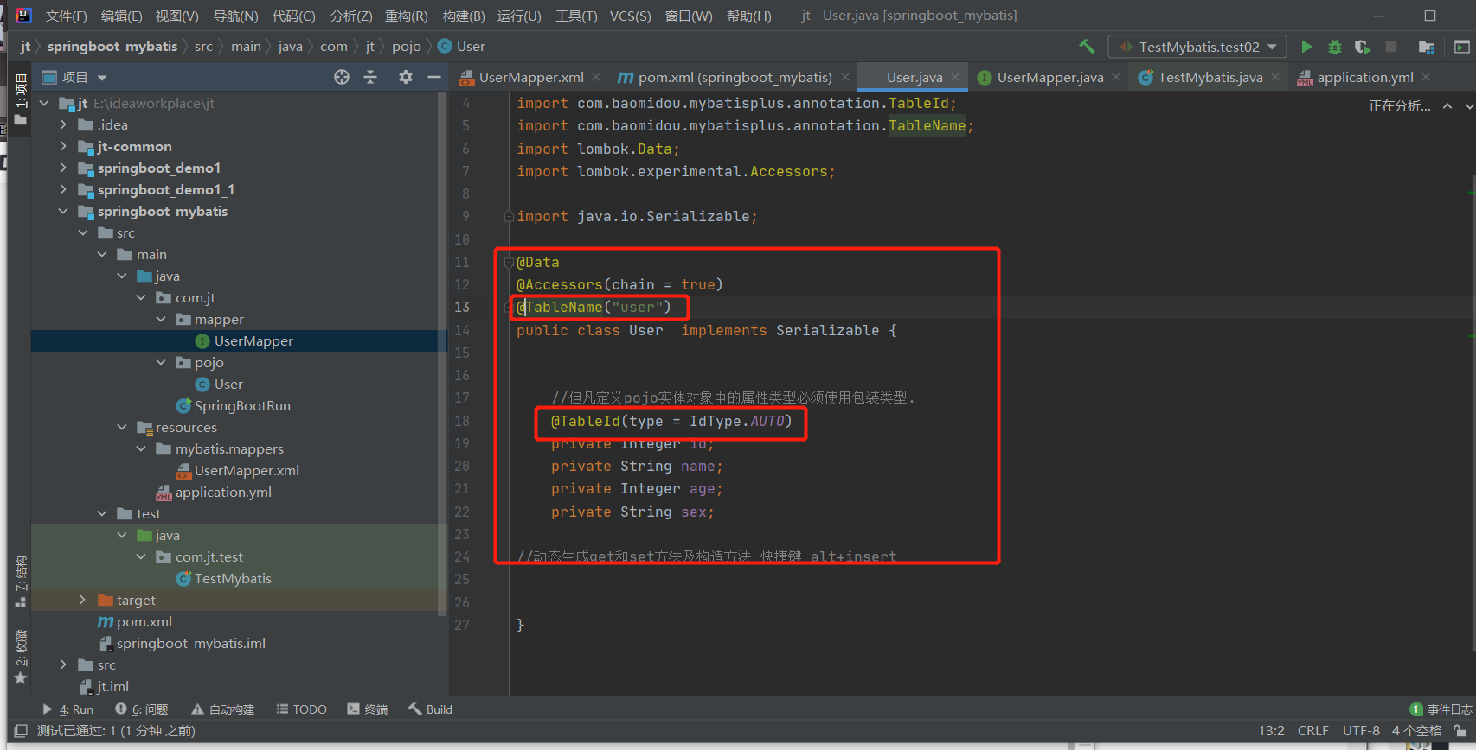Fold imports with gutter fold marker
Viewport: 1476px width, 750px height.
pos(510,216)
